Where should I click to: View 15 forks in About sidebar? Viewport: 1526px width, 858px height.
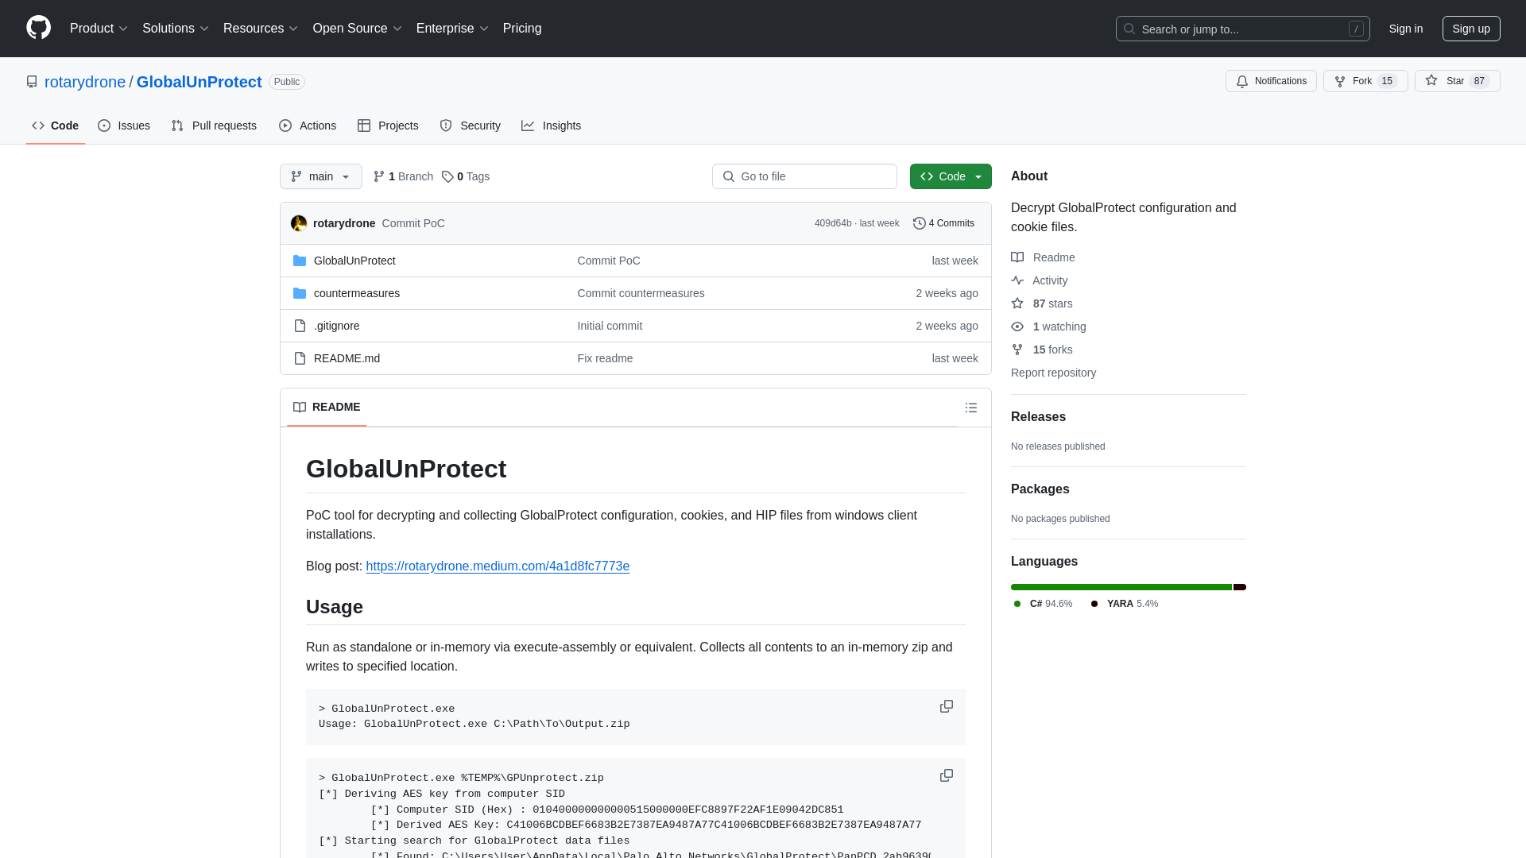pos(1042,350)
